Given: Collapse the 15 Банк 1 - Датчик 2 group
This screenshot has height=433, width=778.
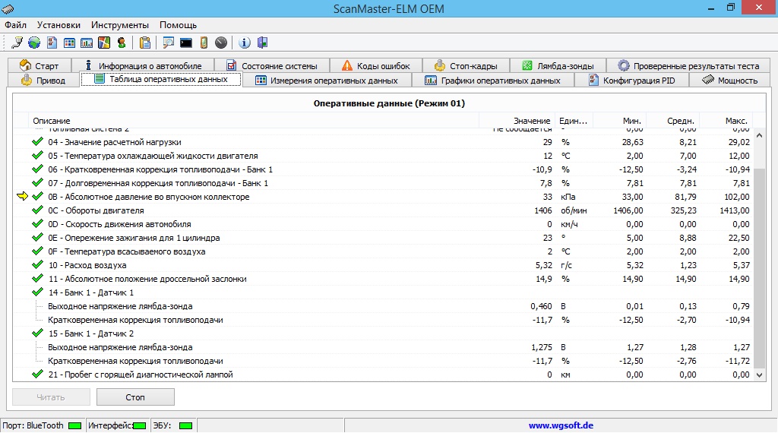Looking at the screenshot, I should click(x=37, y=333).
